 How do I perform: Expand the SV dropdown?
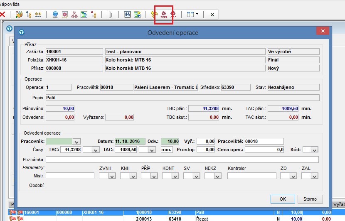[x=196, y=176]
